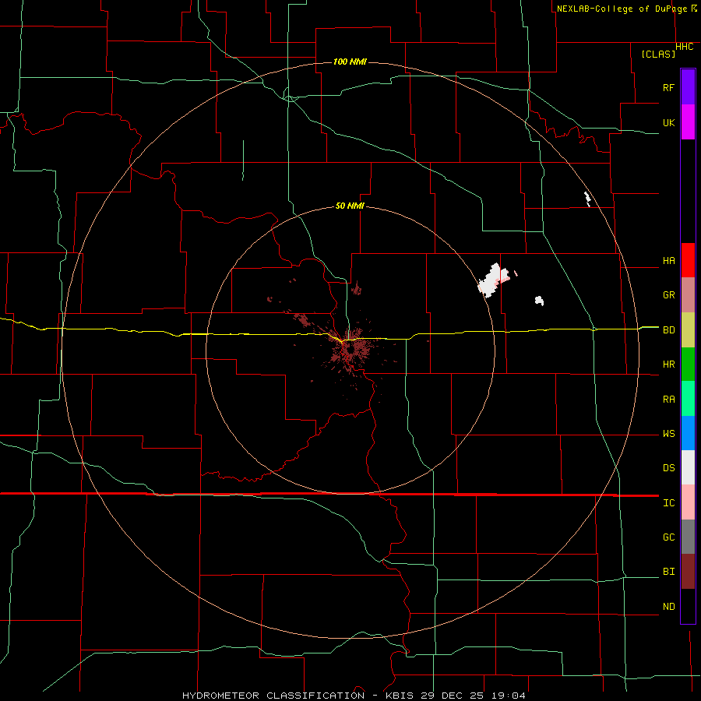Click the '100 NMI' range ring label
The height and width of the screenshot is (701, 701).
350,62
